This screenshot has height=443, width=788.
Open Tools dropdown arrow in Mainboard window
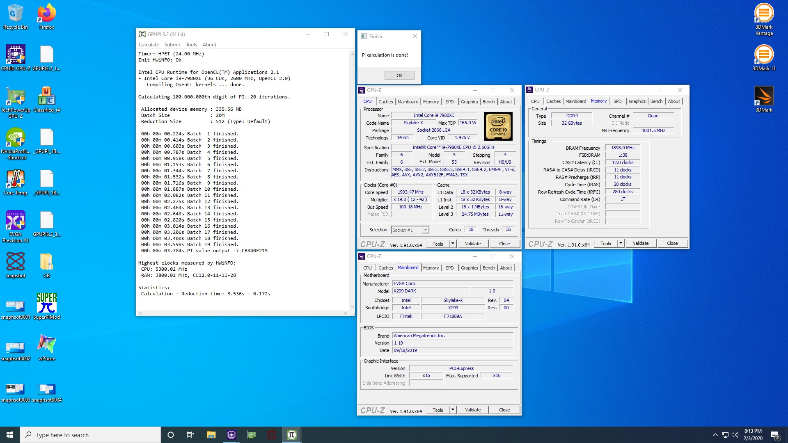coord(453,410)
